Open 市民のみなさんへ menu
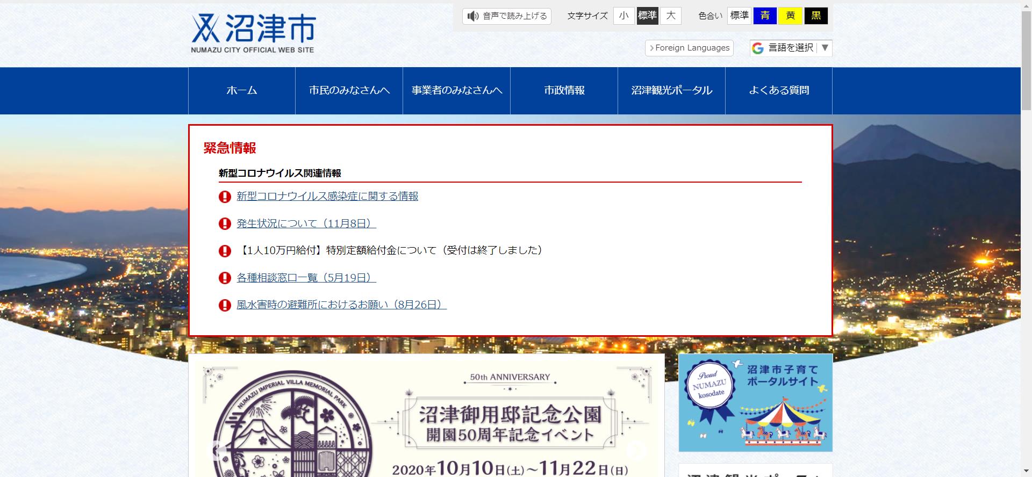Screen dimensions: 1032x477 [x=349, y=91]
